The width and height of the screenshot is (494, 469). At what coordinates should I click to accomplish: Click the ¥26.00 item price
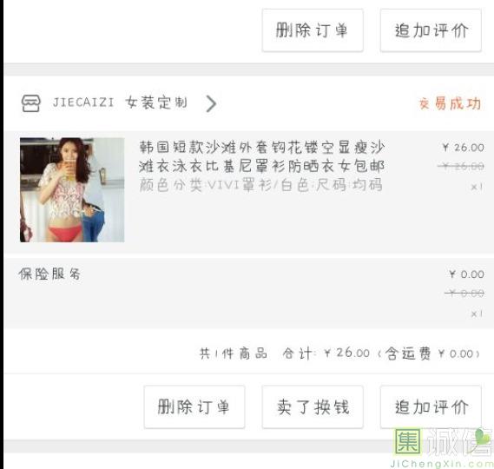(463, 147)
